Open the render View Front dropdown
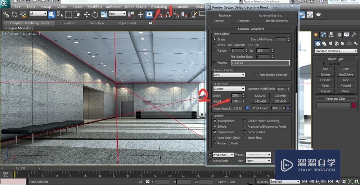The height and width of the screenshot is (185, 360). coord(258,161)
